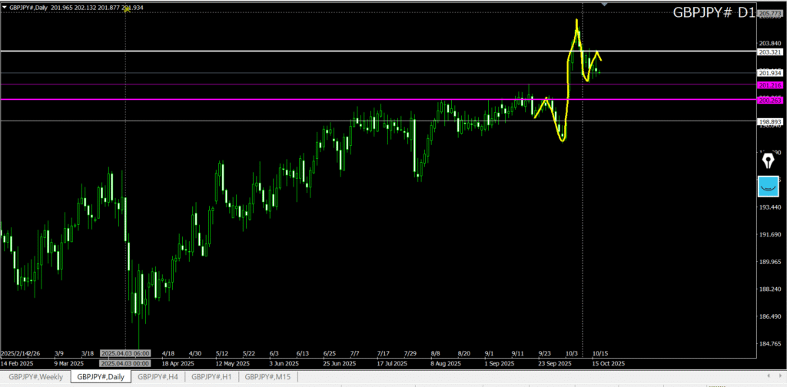This screenshot has height=387, width=787.
Task: Select the GBPJPY#,Daily chart tab
Action: click(x=101, y=376)
